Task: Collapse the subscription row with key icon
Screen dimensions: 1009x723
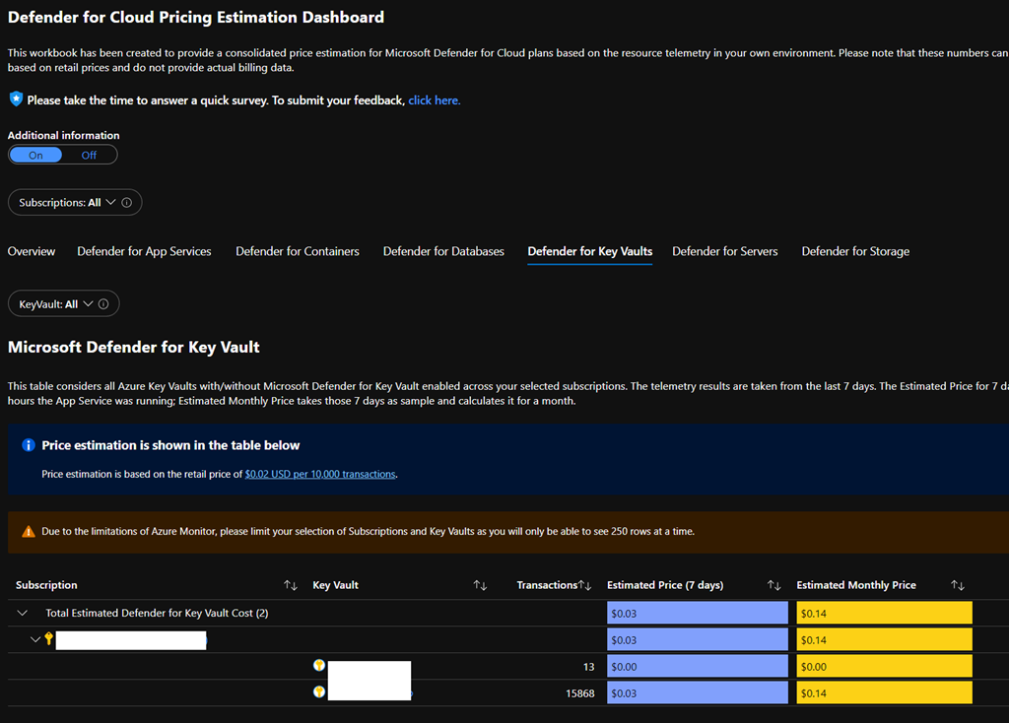Action: click(35, 639)
